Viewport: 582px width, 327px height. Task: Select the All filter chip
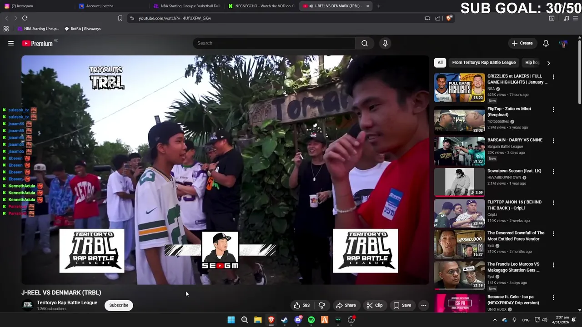click(440, 63)
